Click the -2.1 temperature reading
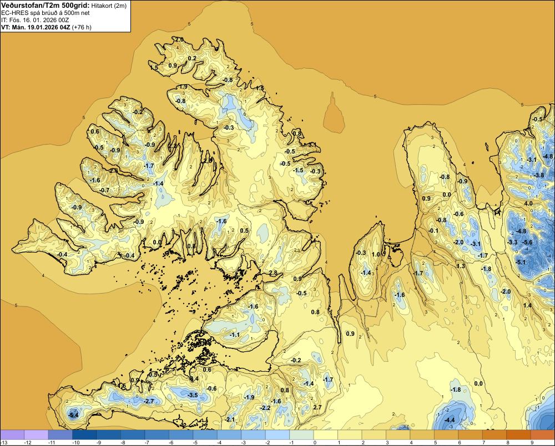This screenshot has width=555, height=446. (x=230, y=419)
